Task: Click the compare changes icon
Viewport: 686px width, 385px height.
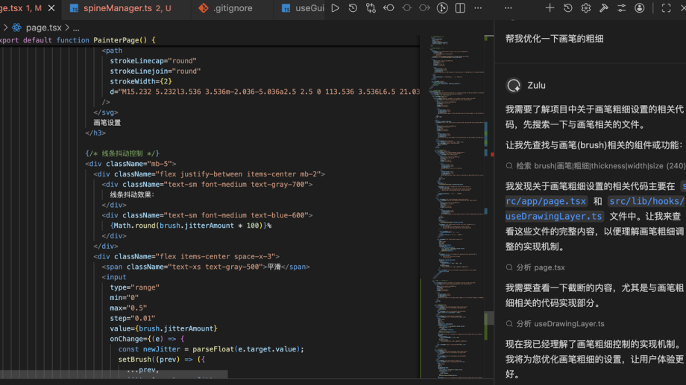Action: pos(371,8)
